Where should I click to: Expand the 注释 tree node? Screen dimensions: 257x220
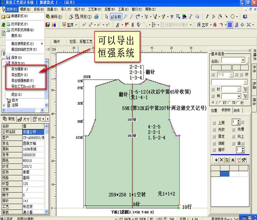point(4,105)
